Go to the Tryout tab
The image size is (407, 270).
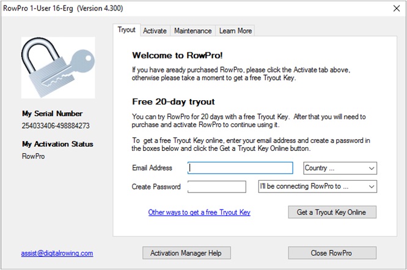127,30
